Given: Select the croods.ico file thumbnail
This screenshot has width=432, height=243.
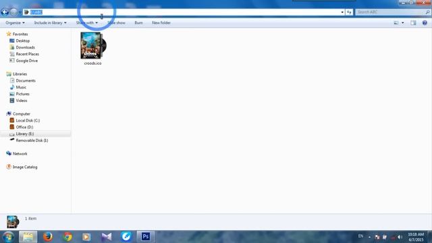Looking at the screenshot, I should coord(93,45).
